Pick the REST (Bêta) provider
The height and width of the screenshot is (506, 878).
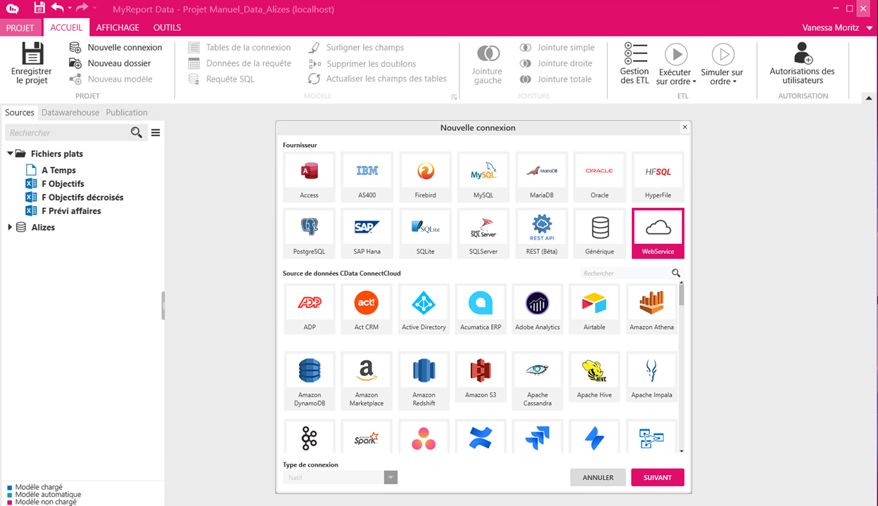(x=541, y=233)
